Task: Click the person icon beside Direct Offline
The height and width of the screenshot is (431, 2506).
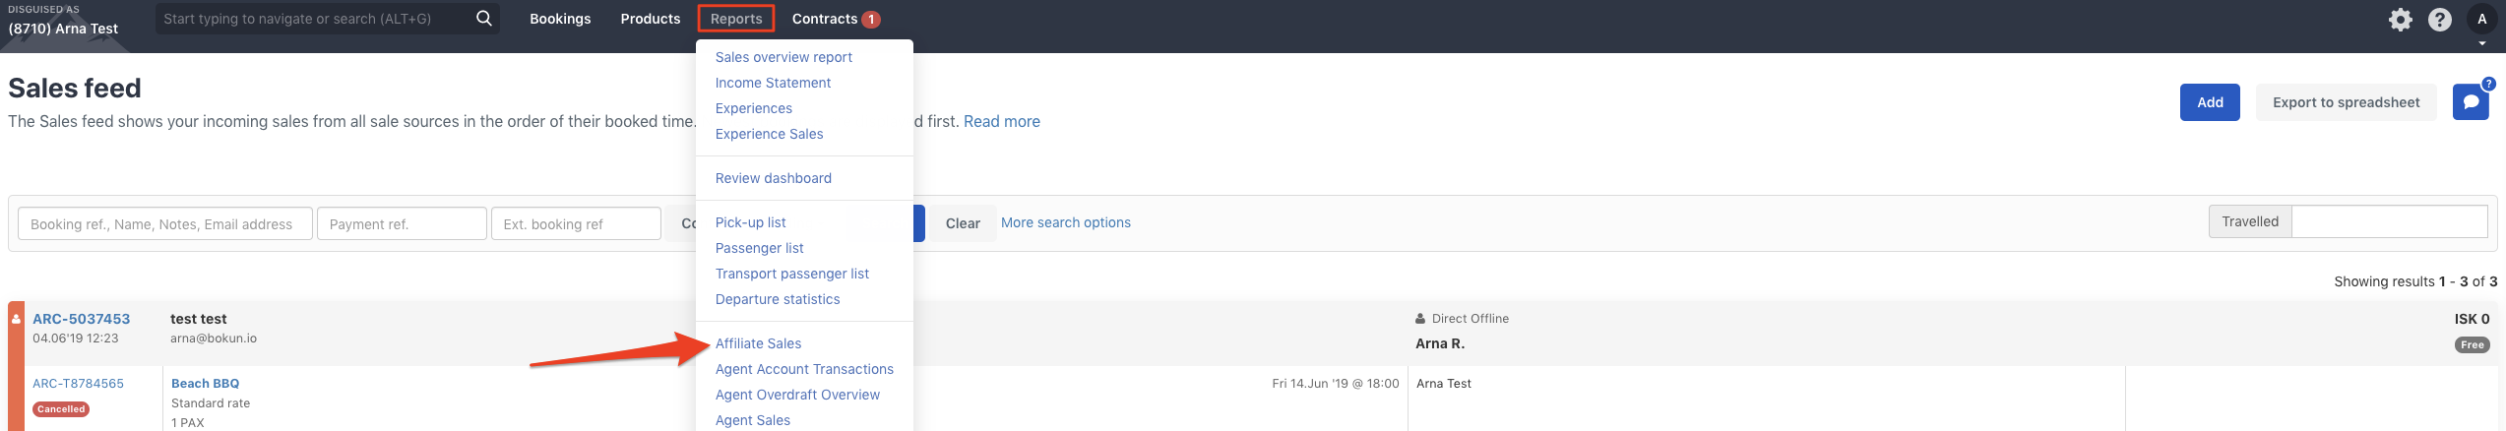Action: pyautogui.click(x=1420, y=319)
